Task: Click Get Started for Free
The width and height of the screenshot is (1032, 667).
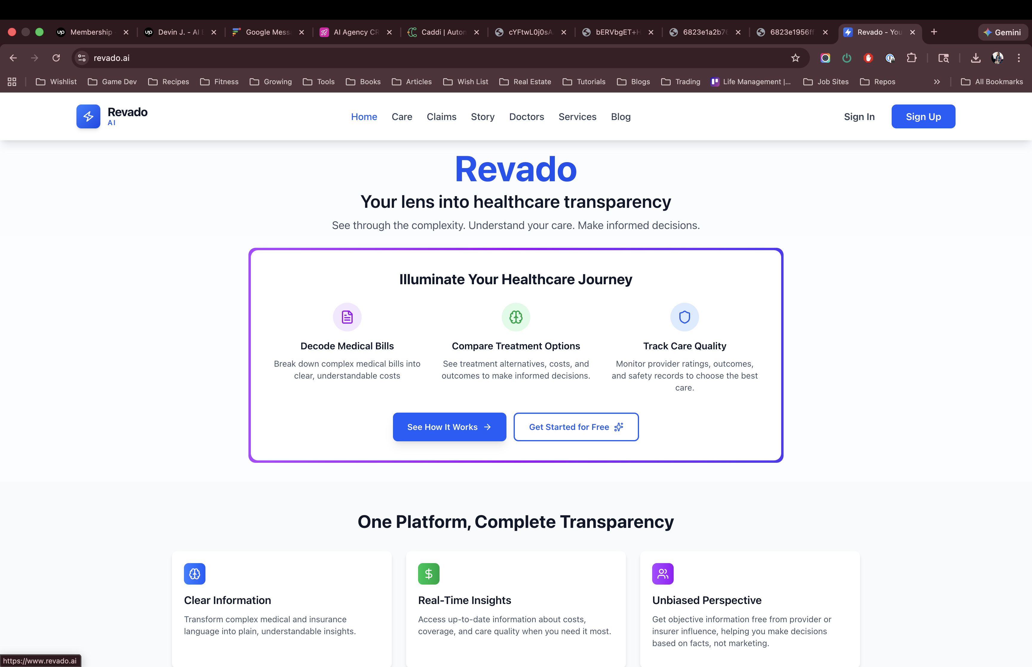Action: (x=576, y=427)
